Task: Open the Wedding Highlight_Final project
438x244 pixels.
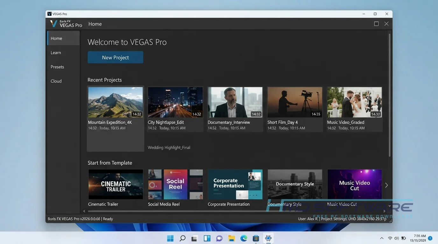Action: [x=169, y=147]
